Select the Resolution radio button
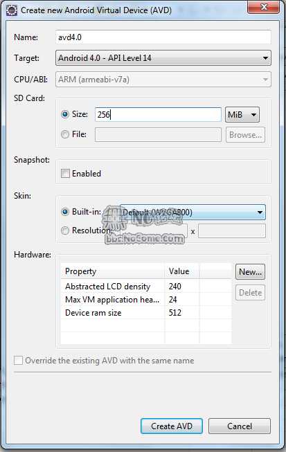 point(65,230)
